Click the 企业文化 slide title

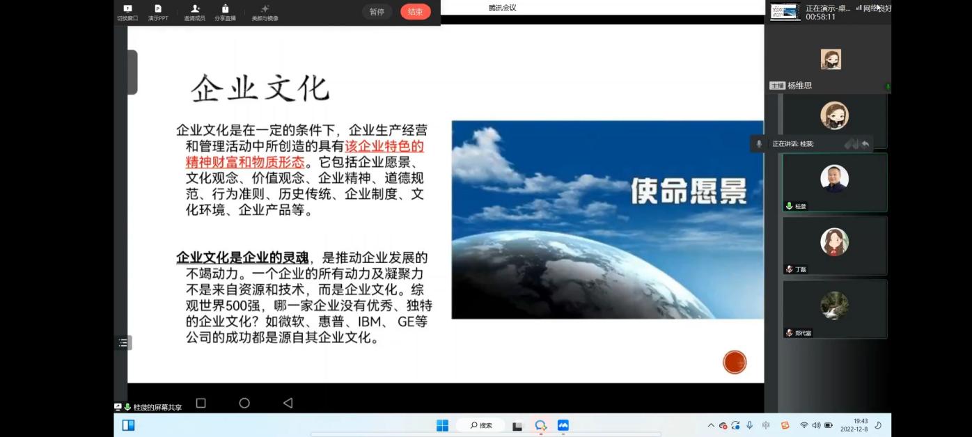click(x=260, y=89)
